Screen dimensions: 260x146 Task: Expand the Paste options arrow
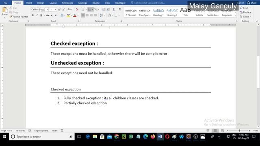(x=5, y=17)
